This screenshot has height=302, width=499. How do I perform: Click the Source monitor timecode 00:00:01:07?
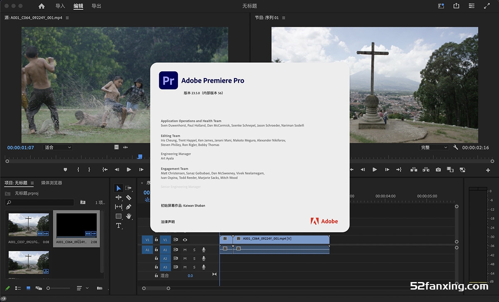pos(20,147)
